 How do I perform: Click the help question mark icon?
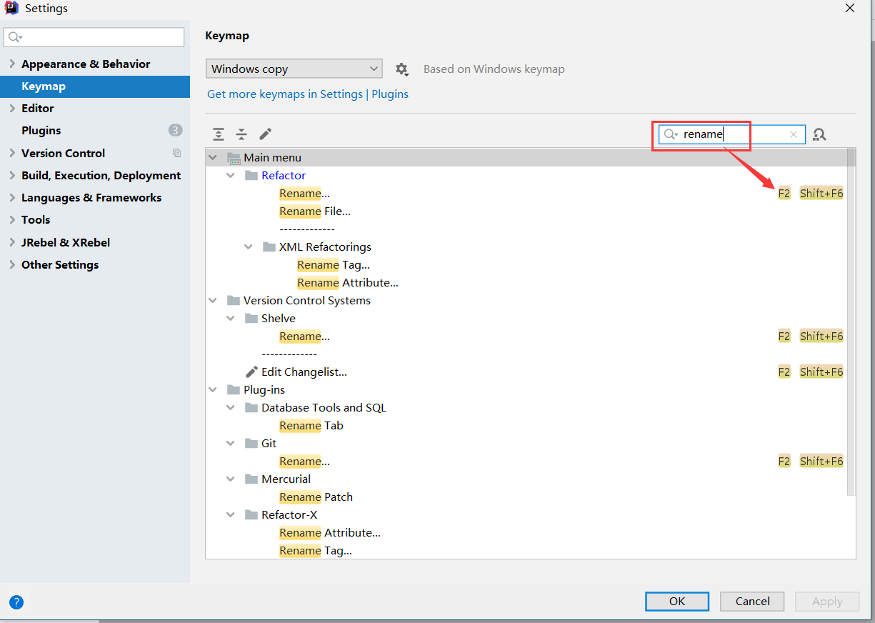16,602
